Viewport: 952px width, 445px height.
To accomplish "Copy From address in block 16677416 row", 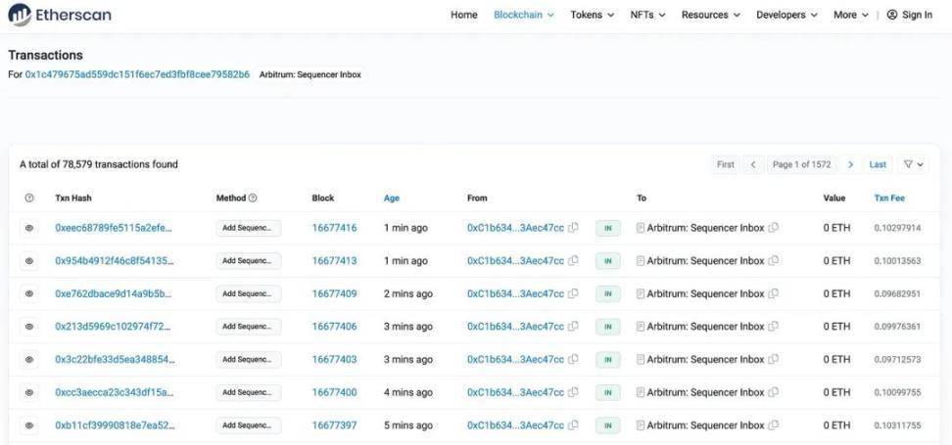I will point(574,228).
